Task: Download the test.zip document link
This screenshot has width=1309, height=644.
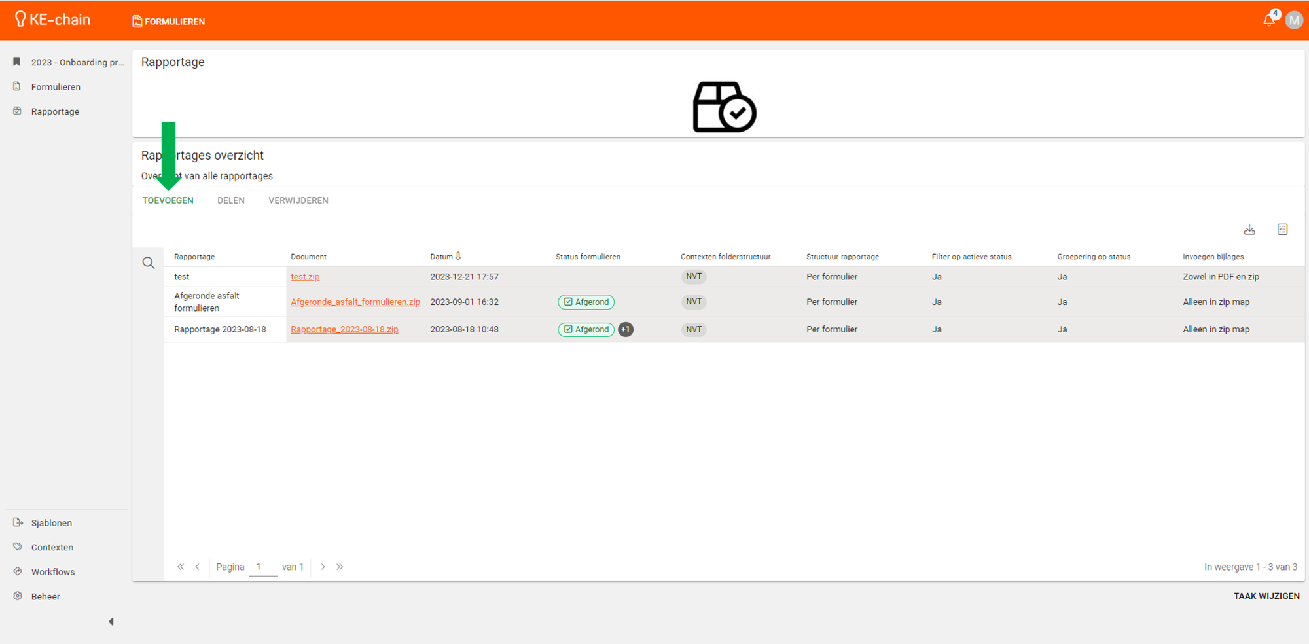Action: [x=305, y=277]
